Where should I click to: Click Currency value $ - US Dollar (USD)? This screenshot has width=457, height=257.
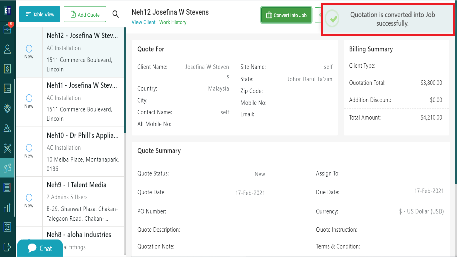[422, 212]
